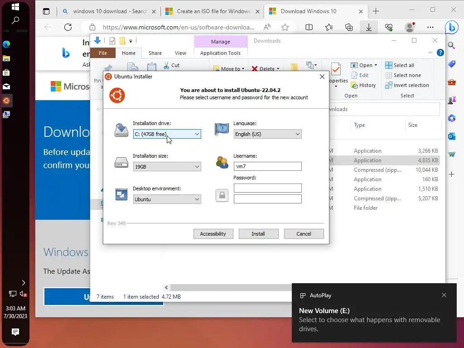Viewport: 464px width, 348px height.
Task: Click Select all in ribbon
Action: (400, 65)
